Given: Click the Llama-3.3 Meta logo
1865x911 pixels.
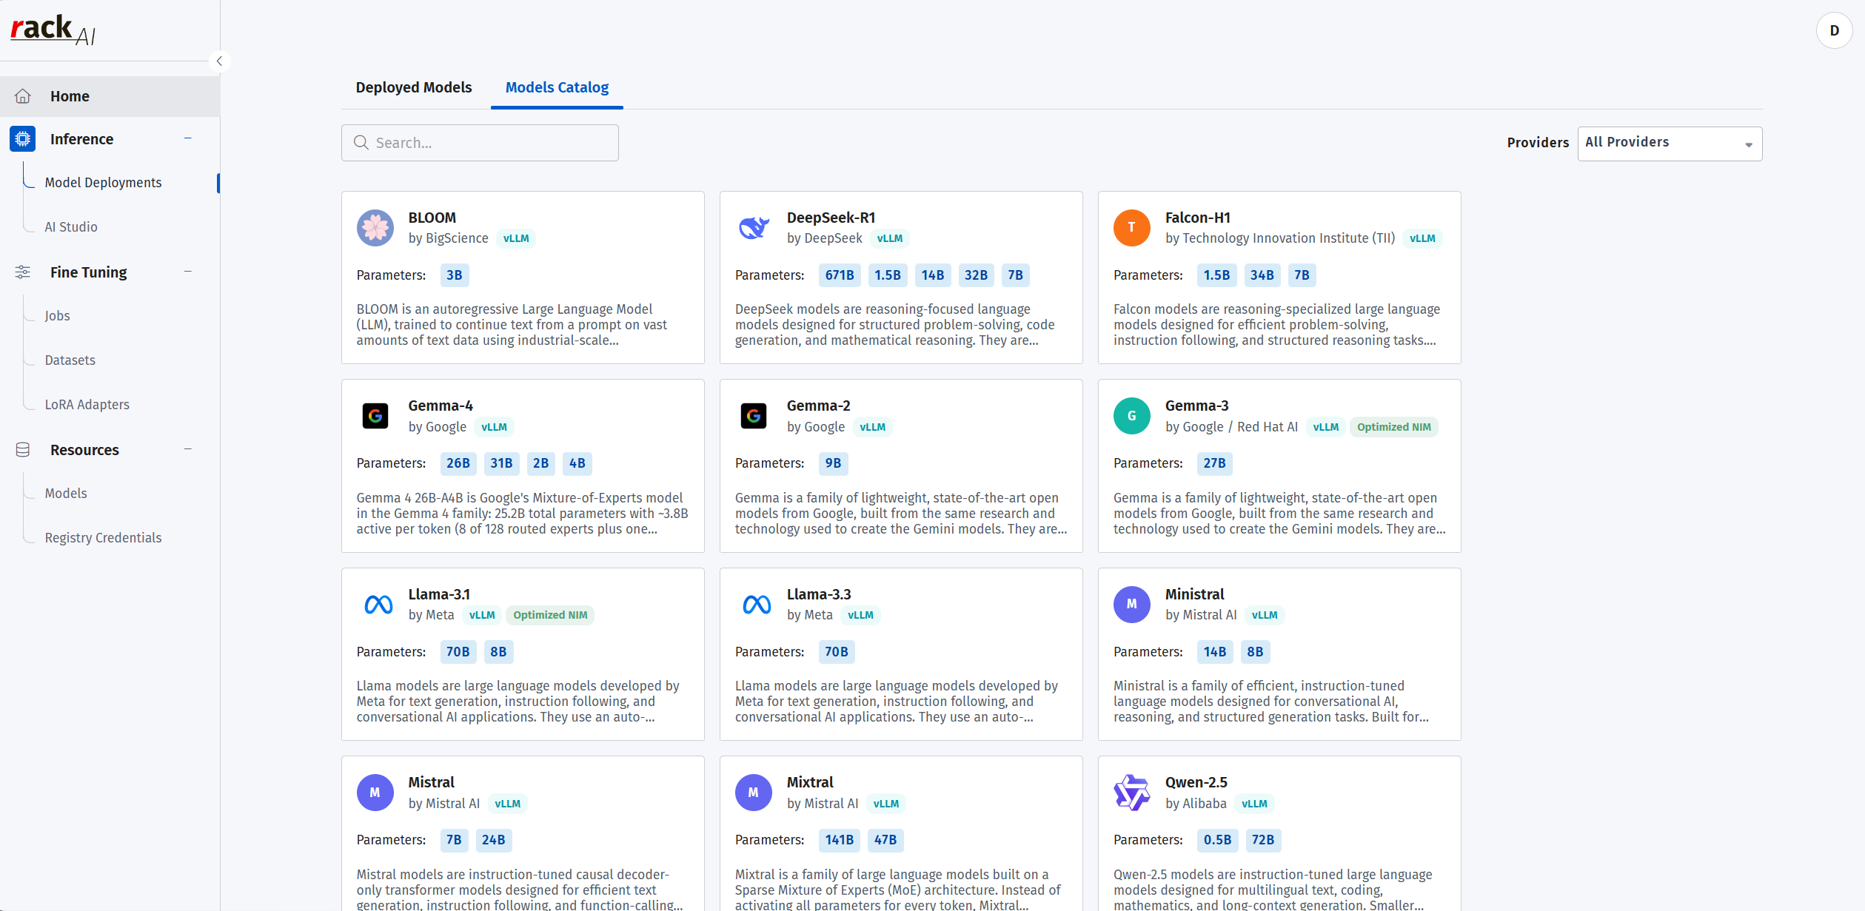Looking at the screenshot, I should (x=757, y=605).
